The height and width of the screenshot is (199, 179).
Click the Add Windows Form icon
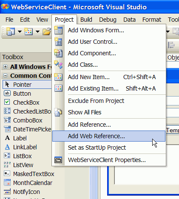click(58, 30)
